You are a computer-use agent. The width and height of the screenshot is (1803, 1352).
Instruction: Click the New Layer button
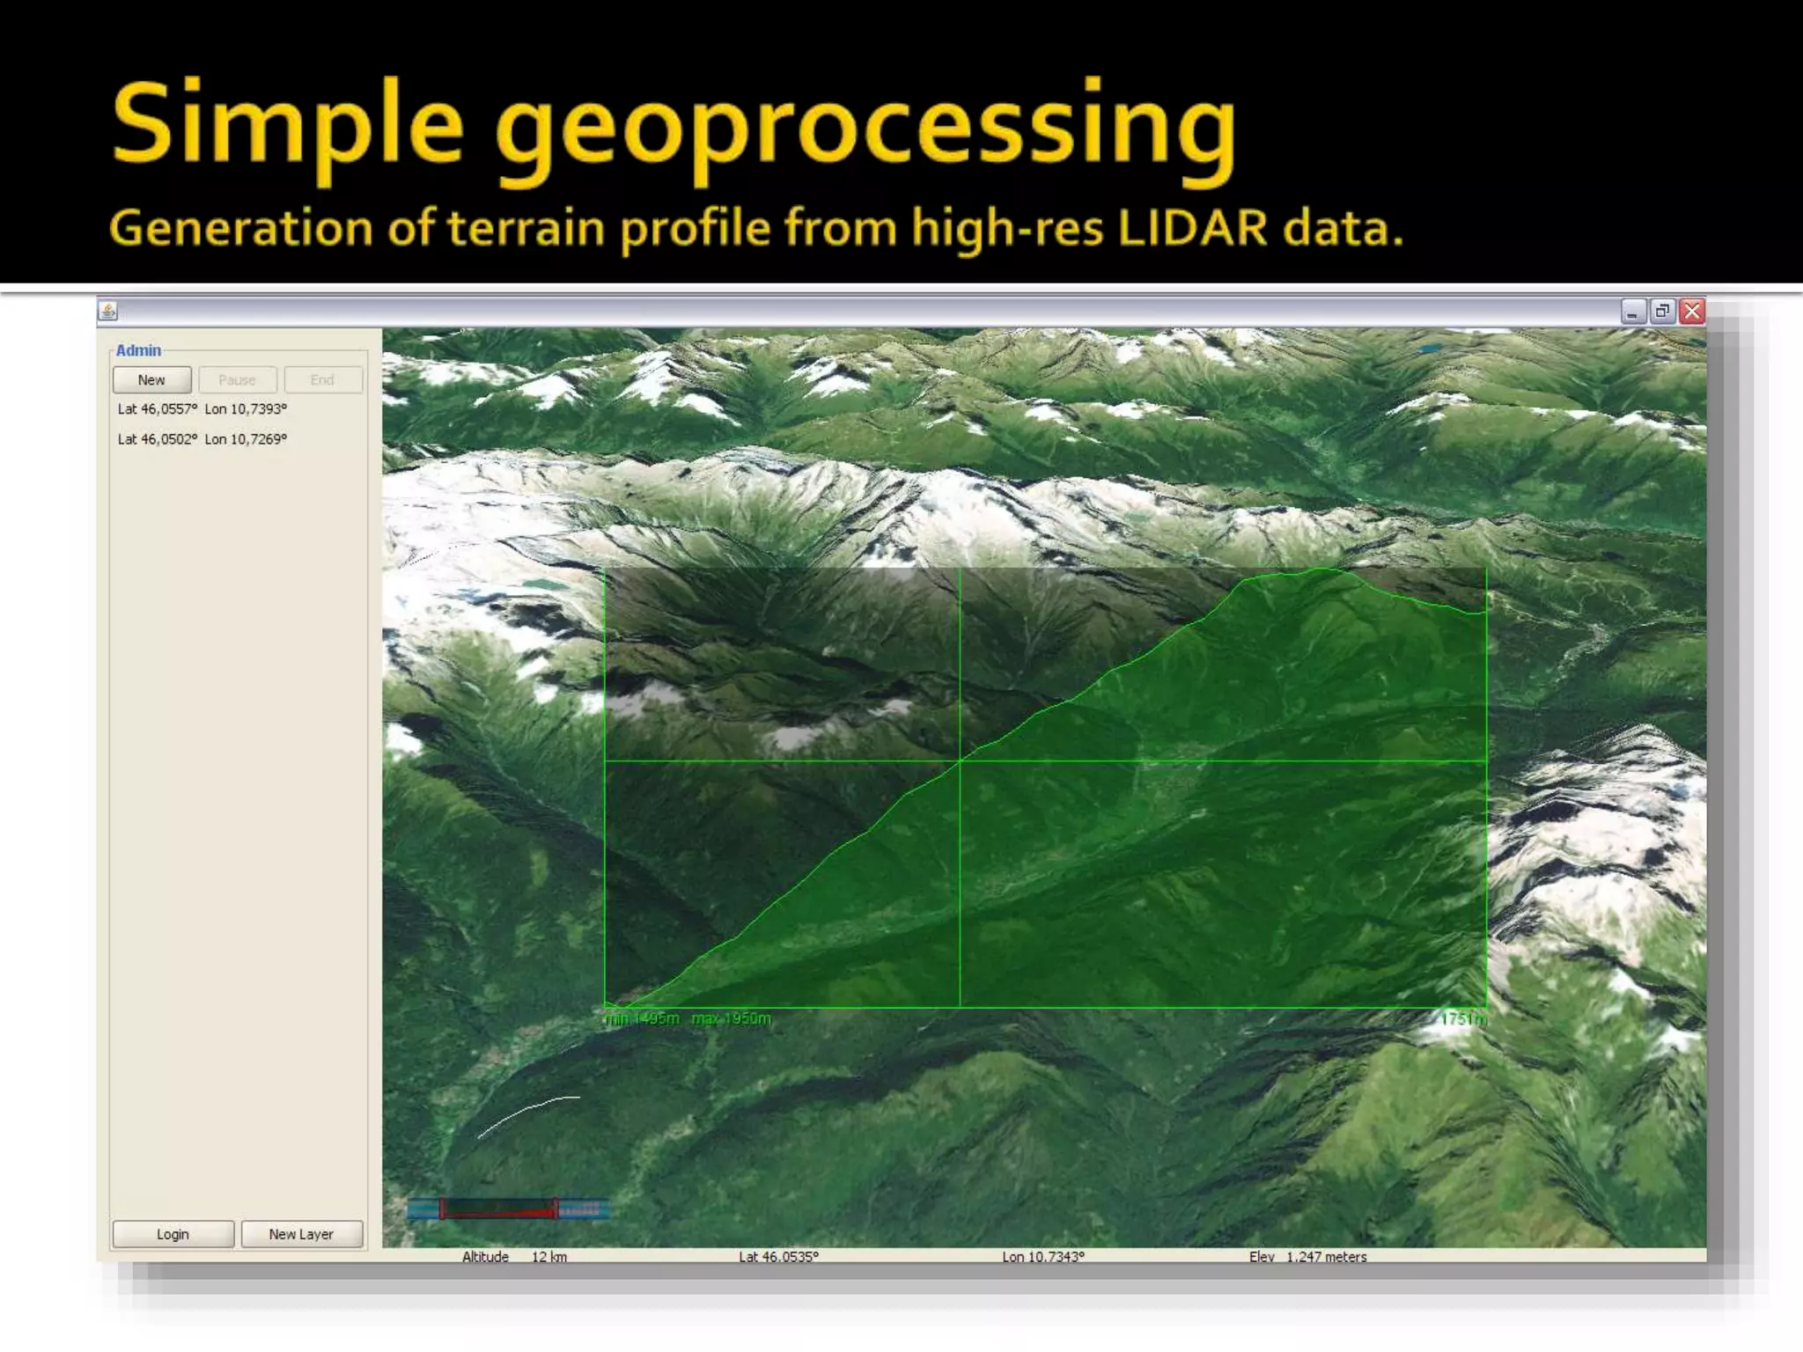tap(301, 1234)
